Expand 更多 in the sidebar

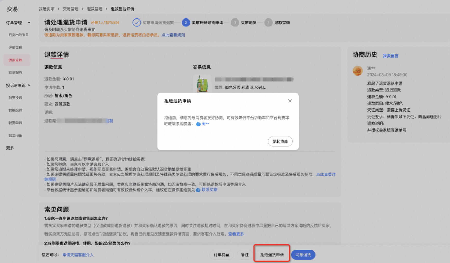(10, 148)
